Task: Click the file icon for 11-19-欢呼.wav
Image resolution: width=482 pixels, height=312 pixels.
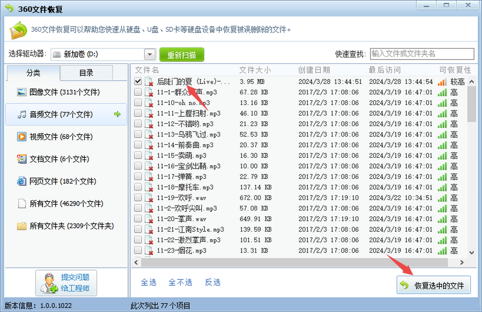Action: pyautogui.click(x=149, y=198)
